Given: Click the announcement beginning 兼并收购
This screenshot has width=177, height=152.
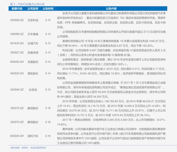Looking at the screenshot, I should pyautogui.click(x=111, y=136).
